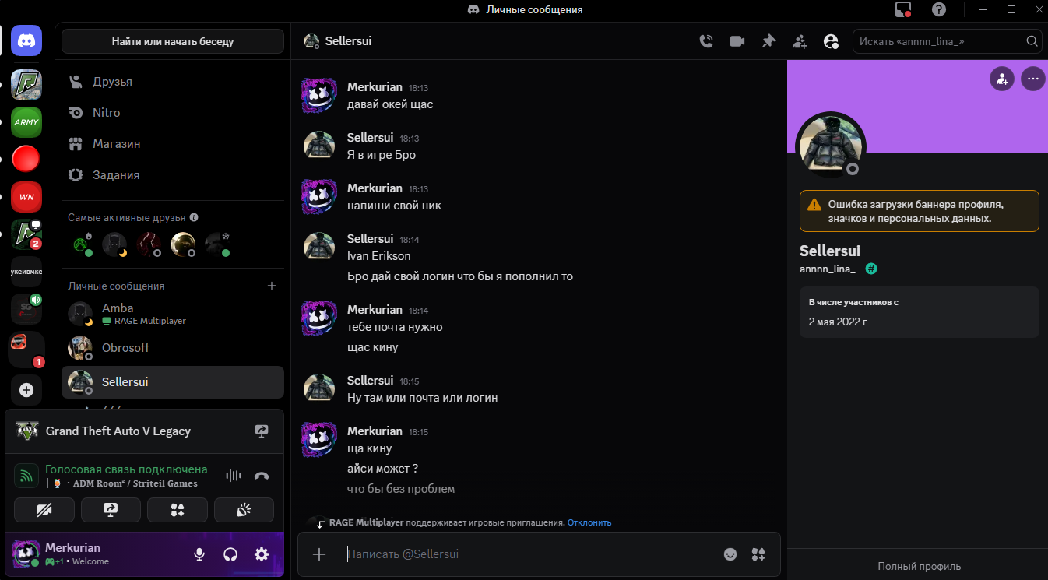Open Discord help icon

(x=939, y=9)
